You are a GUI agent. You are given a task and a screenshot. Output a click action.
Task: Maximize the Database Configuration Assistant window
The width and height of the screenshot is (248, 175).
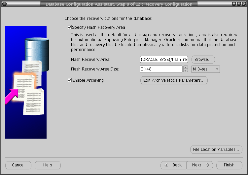pyautogui.click(x=239, y=4)
